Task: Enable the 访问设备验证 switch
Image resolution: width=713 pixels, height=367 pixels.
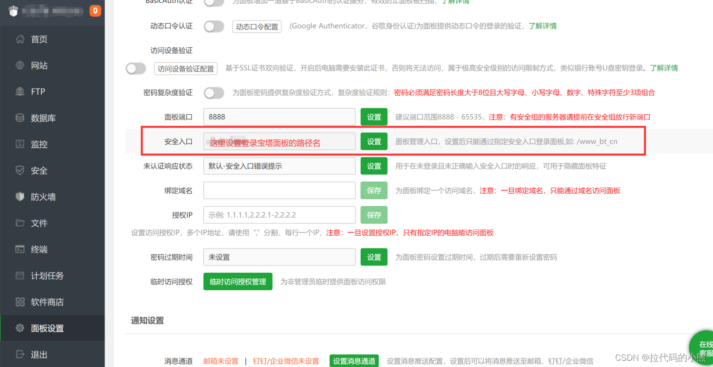Action: [x=136, y=69]
